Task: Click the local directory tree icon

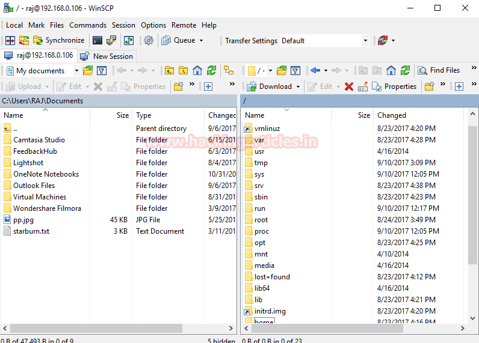Action: tap(229, 70)
